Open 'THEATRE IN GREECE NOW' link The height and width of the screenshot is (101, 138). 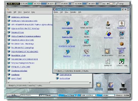pos(23,40)
